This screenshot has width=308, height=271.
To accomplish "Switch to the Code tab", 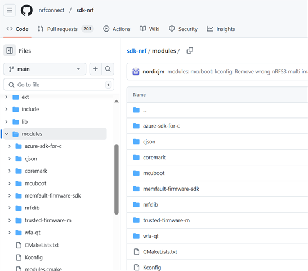I will 17,29.
